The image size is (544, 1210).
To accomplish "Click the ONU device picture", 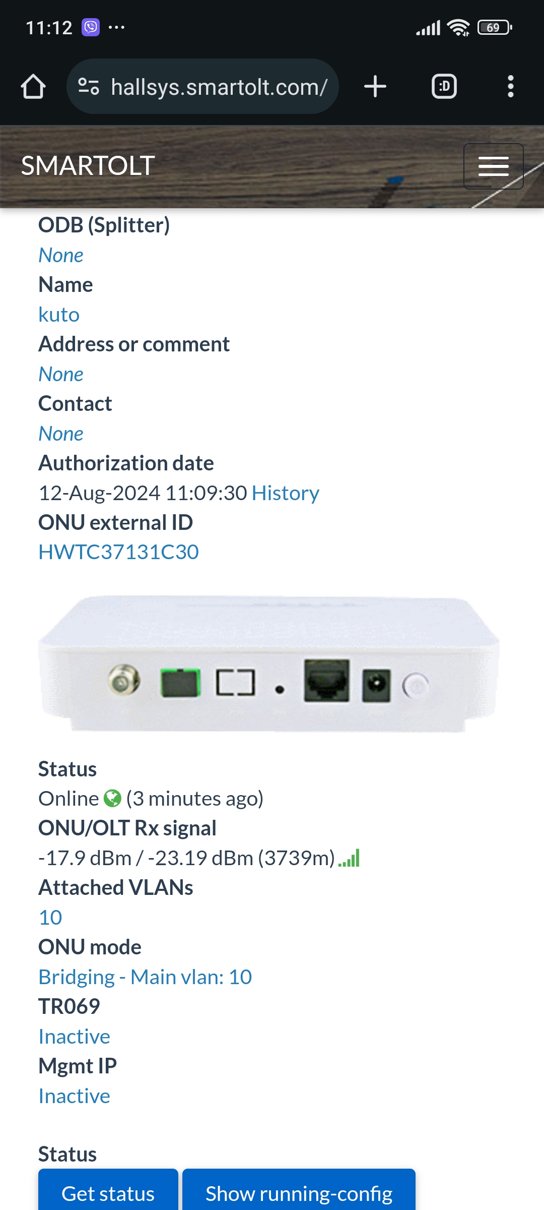I will [x=269, y=664].
